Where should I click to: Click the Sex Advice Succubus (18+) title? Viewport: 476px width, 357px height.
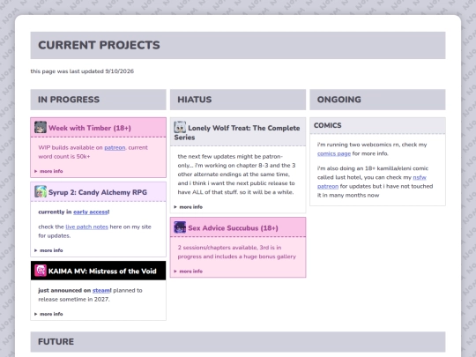point(233,228)
